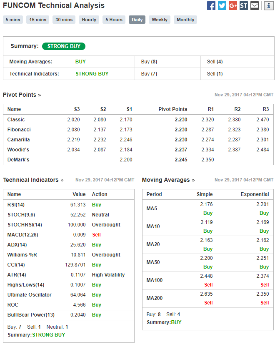The height and width of the screenshot is (347, 280).
Task: Select the 15 mins timeframe
Action: [37, 20]
